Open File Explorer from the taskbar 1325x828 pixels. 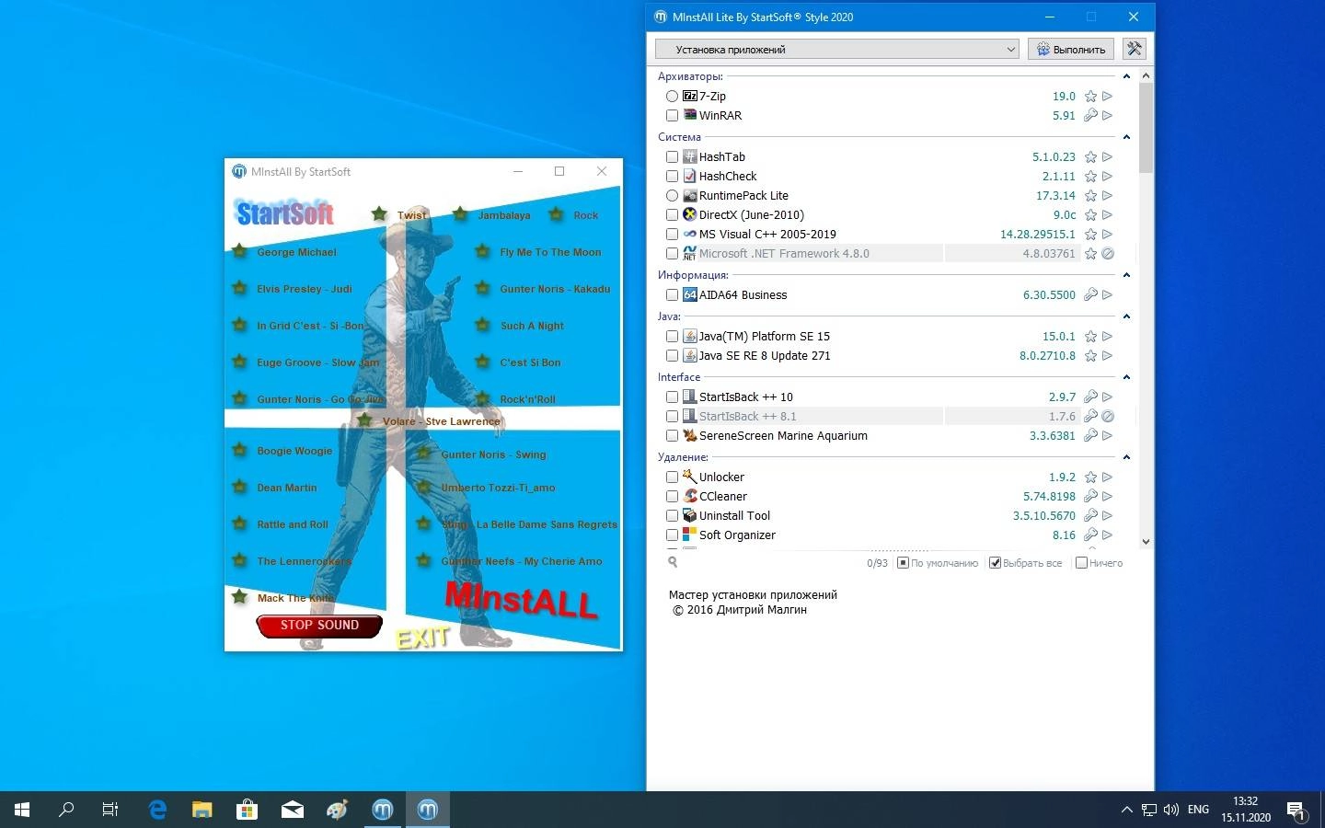coord(202,810)
